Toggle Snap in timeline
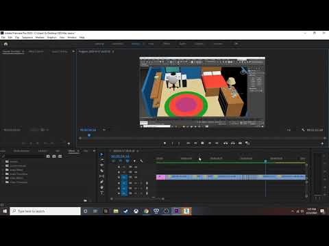This screenshot has height=246, width=329. point(121,161)
